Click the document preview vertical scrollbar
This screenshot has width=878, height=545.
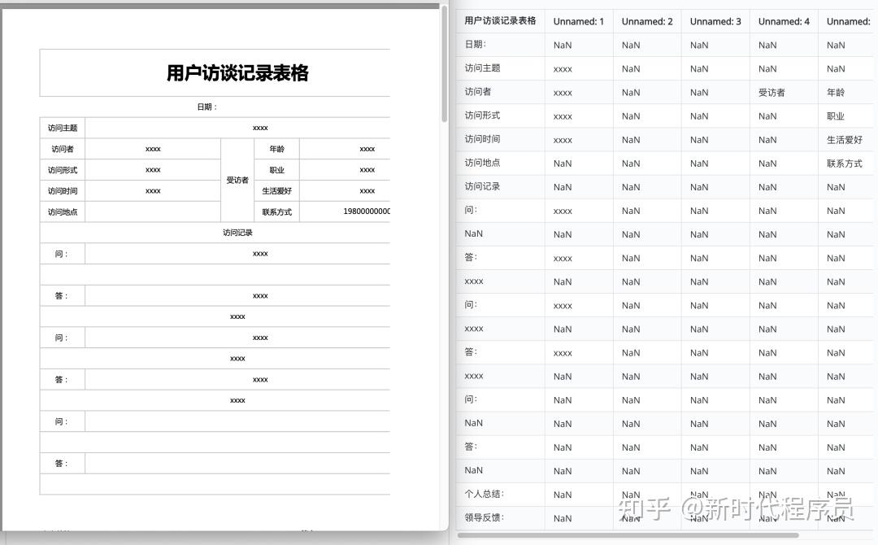click(445, 63)
